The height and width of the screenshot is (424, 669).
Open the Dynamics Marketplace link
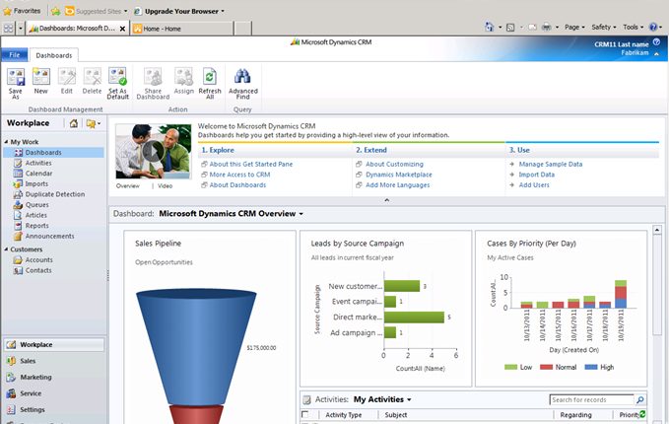click(399, 175)
